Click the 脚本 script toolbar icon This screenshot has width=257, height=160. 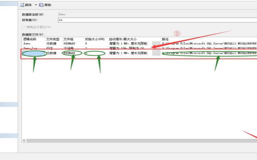[x=22, y=5]
